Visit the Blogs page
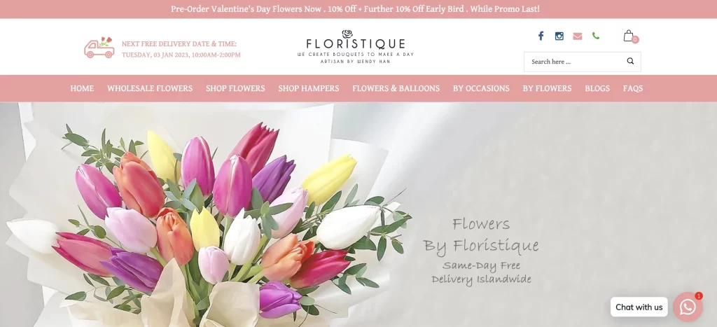This screenshot has height=327, width=717. pos(597,88)
